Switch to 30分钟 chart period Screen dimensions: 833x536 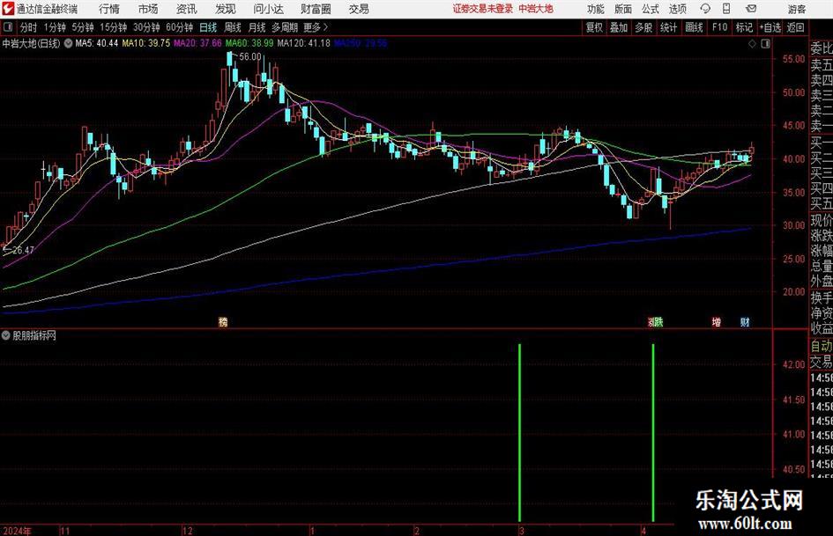(x=146, y=27)
